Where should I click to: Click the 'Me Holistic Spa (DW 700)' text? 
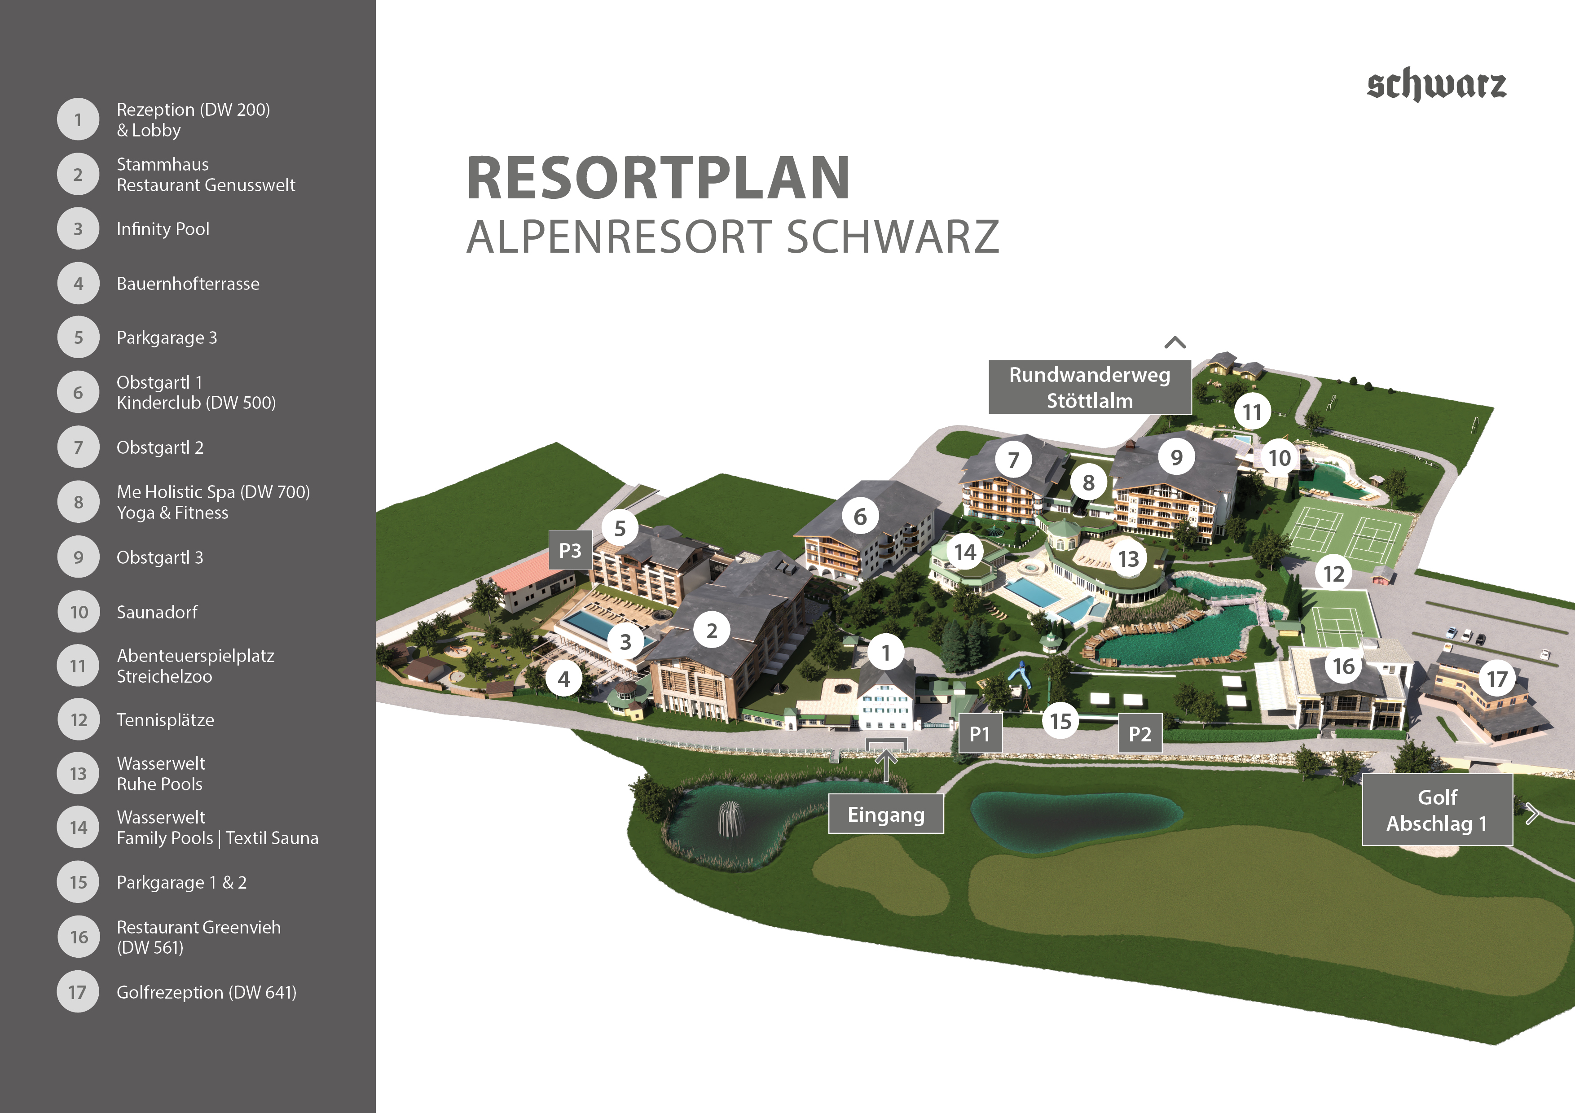point(213,492)
